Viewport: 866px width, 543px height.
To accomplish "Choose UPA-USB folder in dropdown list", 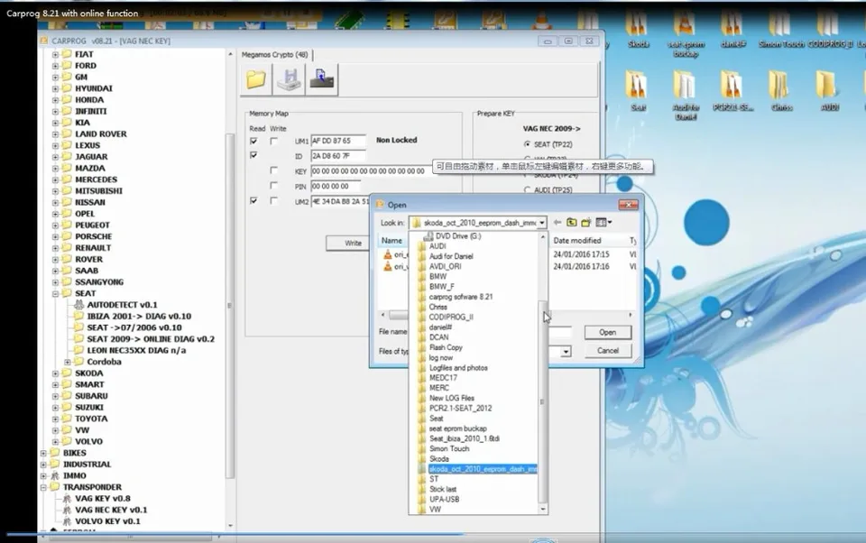I will [x=445, y=500].
